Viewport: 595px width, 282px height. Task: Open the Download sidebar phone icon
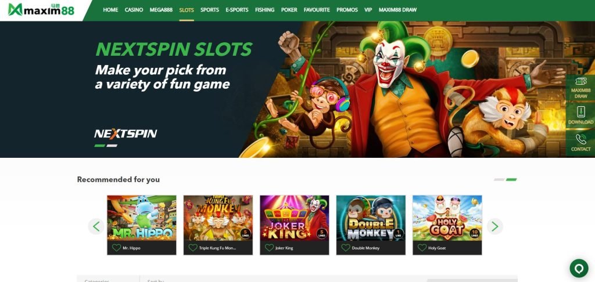point(580,112)
